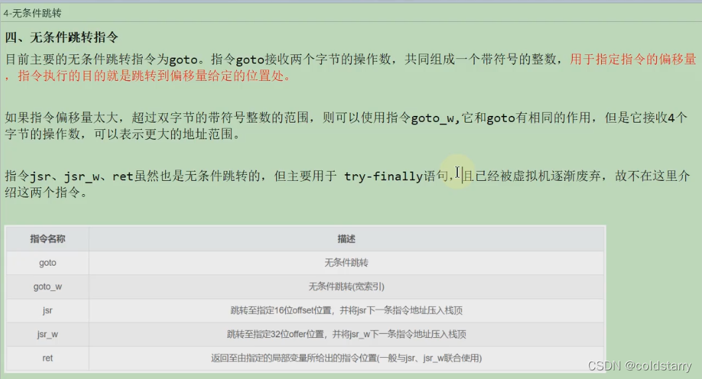The image size is (702, 379).
Task: Click the table header '描述'
Action: coord(346,239)
